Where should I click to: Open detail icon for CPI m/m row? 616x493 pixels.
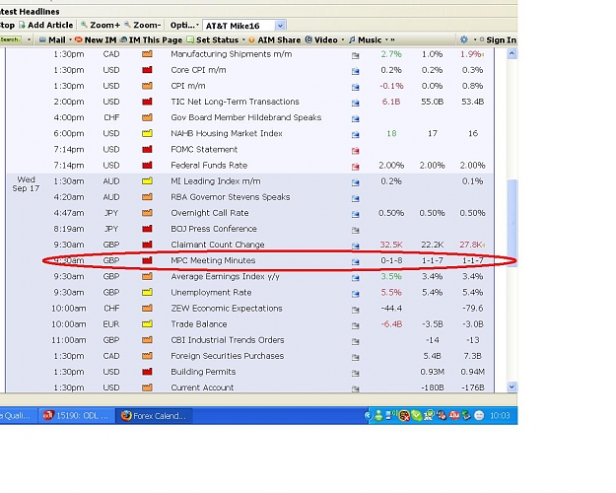355,87
